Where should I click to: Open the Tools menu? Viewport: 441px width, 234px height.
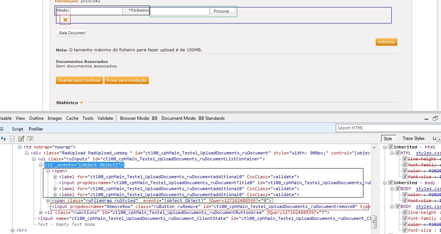click(88, 118)
